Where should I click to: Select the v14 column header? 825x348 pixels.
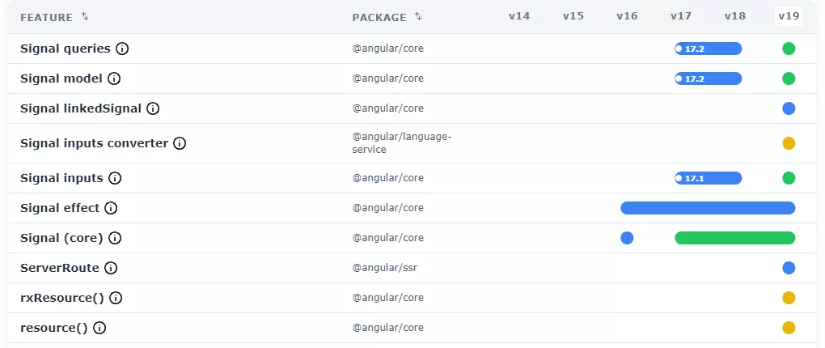518,16
